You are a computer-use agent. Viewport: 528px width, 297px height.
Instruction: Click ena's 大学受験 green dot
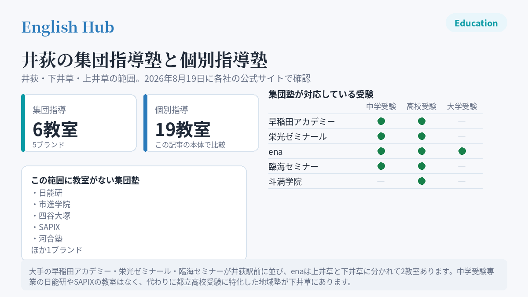point(462,151)
